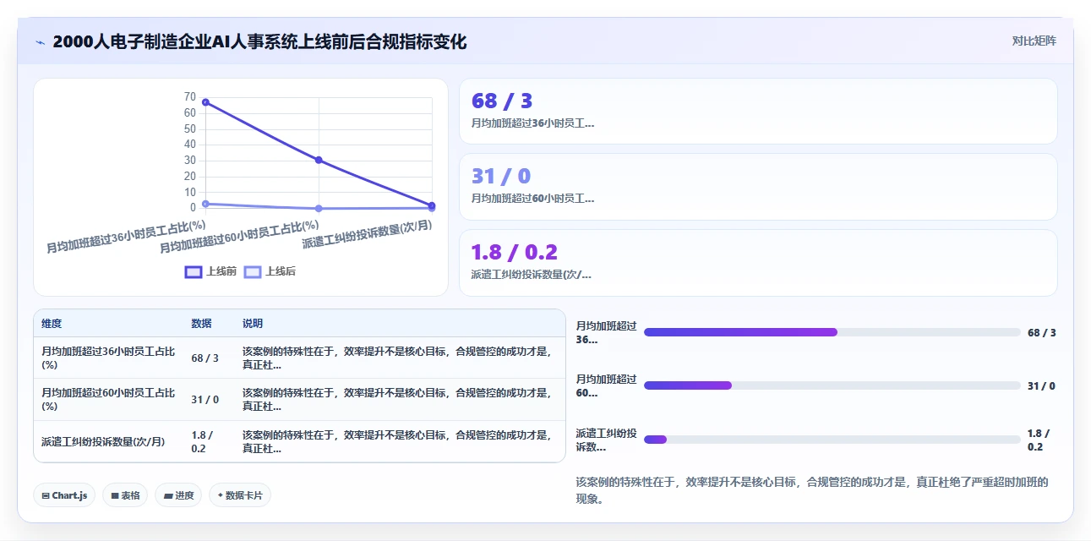
Task: Click table data value 31 / 0
Action: tap(205, 400)
